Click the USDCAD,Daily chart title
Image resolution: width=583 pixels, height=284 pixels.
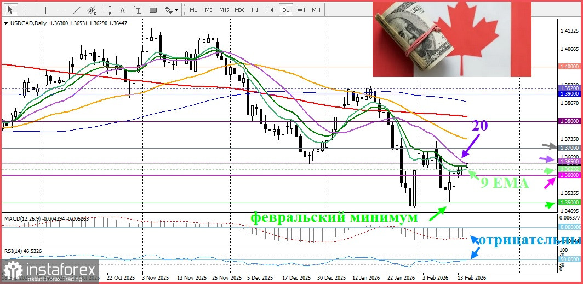point(28,23)
